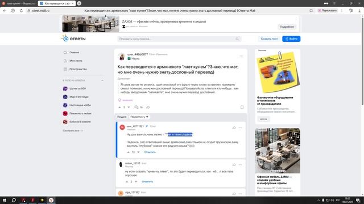Share olga_121362's answer
This screenshot has width=364, height=204.
coord(234,194)
